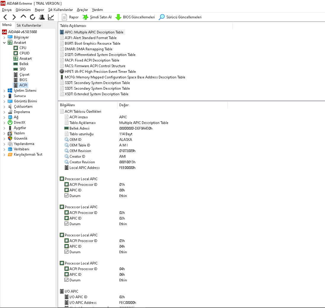Viewport: 325px width, 308px height.
Task: Click Durum checkbox for ACPI Processor 04h
Action: 67,280
